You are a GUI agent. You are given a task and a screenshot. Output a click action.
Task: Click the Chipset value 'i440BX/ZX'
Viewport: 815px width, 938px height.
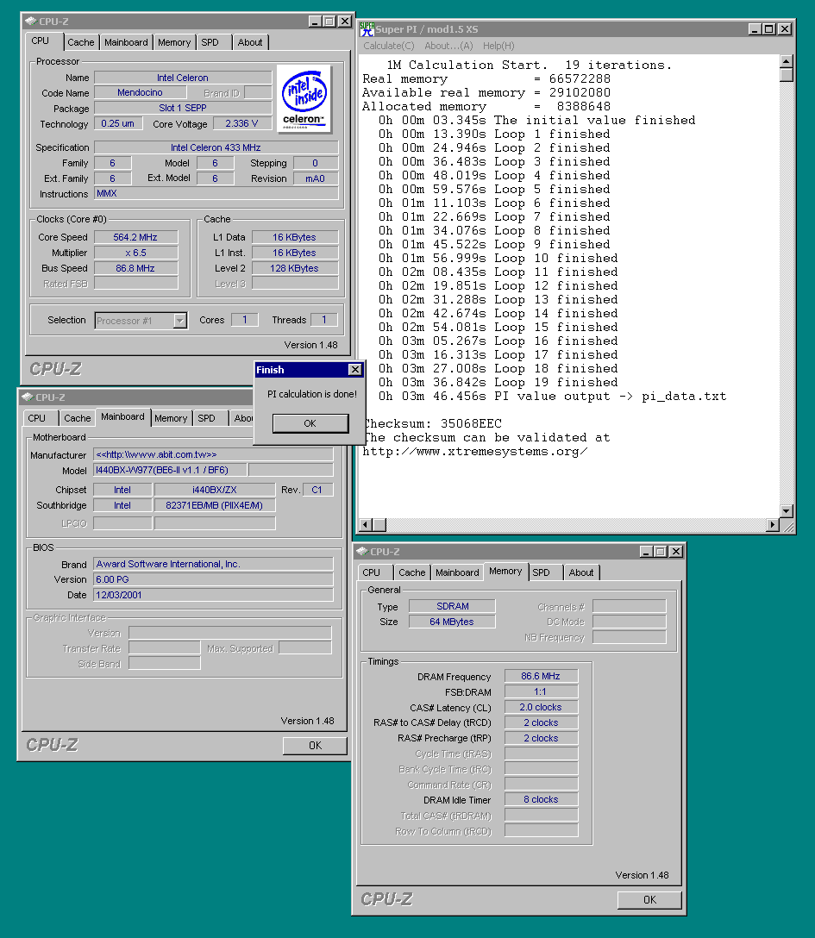(214, 490)
